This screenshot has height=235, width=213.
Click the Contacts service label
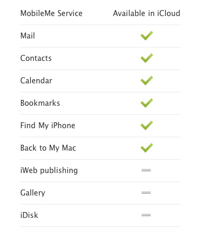pyautogui.click(x=36, y=58)
